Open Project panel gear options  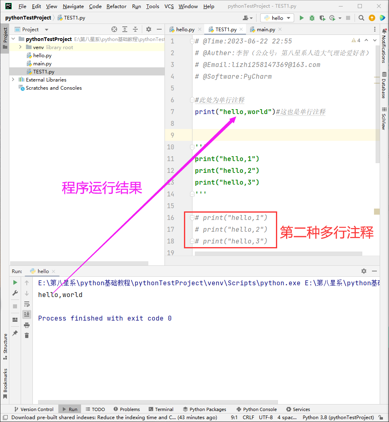[149, 29]
